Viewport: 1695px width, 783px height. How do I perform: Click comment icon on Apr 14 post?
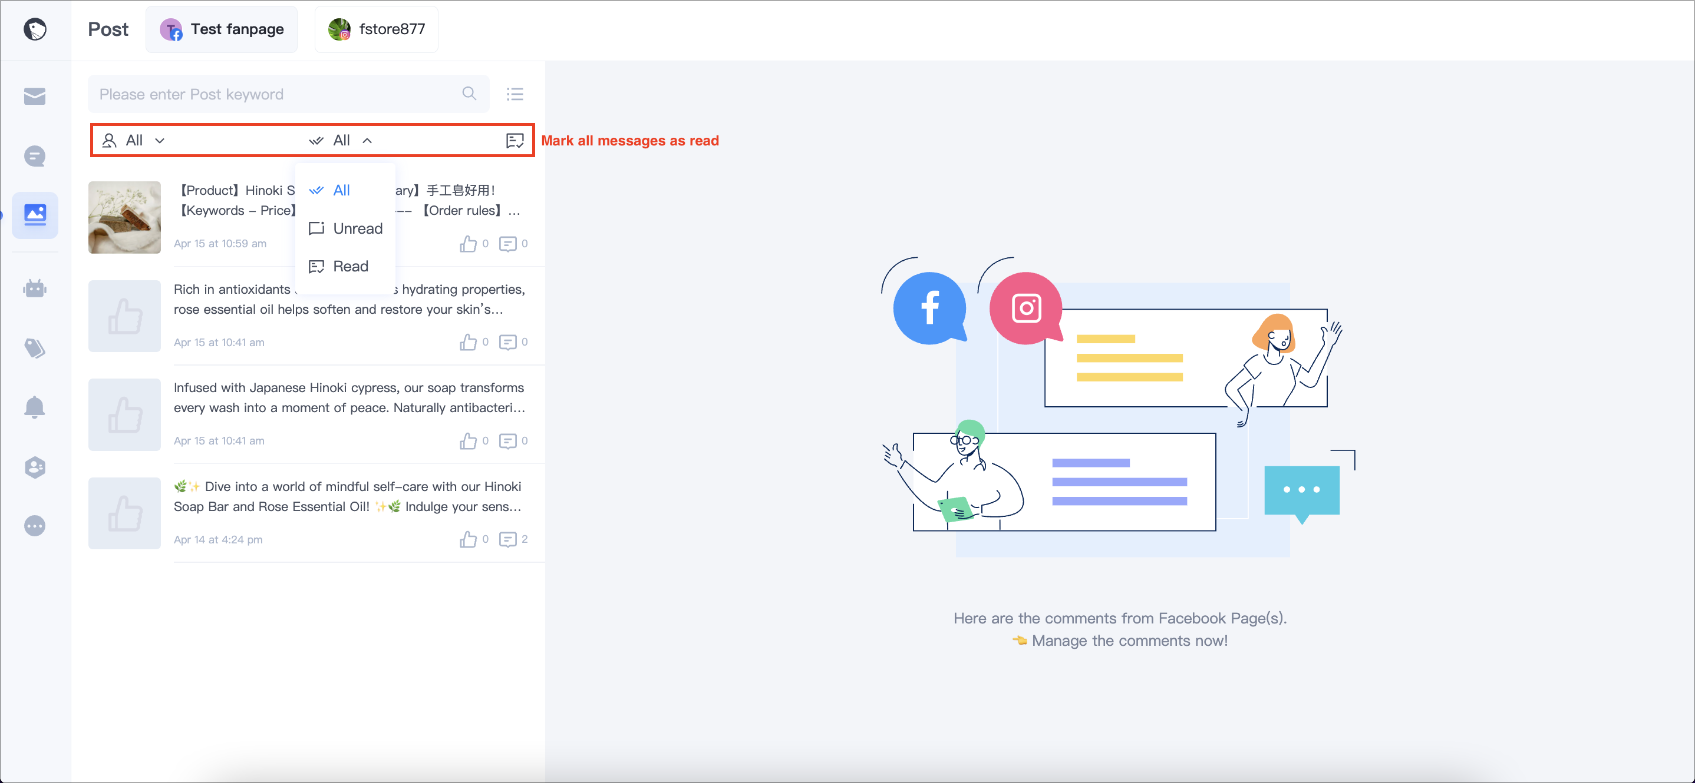507,539
